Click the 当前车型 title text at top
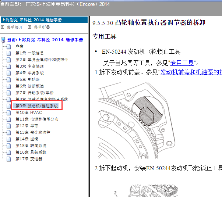The width and height of the screenshot is (222, 197). (55, 4)
